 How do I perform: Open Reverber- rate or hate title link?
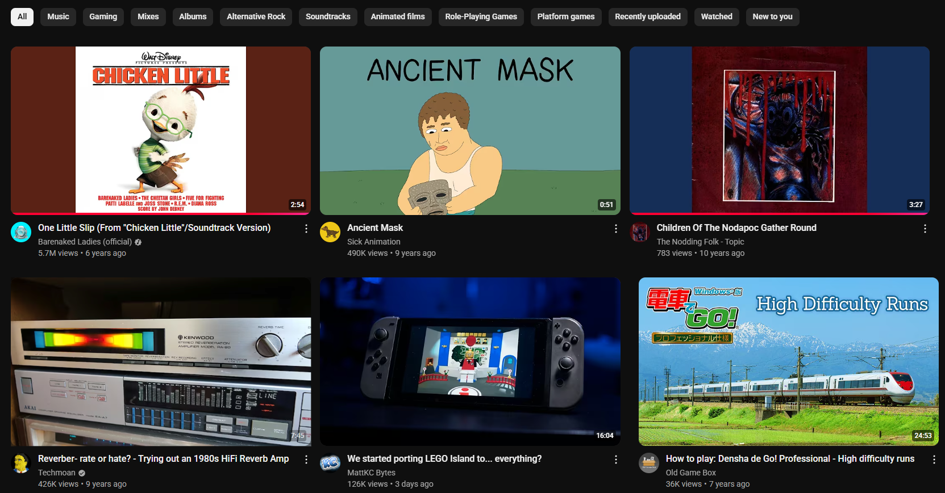[164, 458]
